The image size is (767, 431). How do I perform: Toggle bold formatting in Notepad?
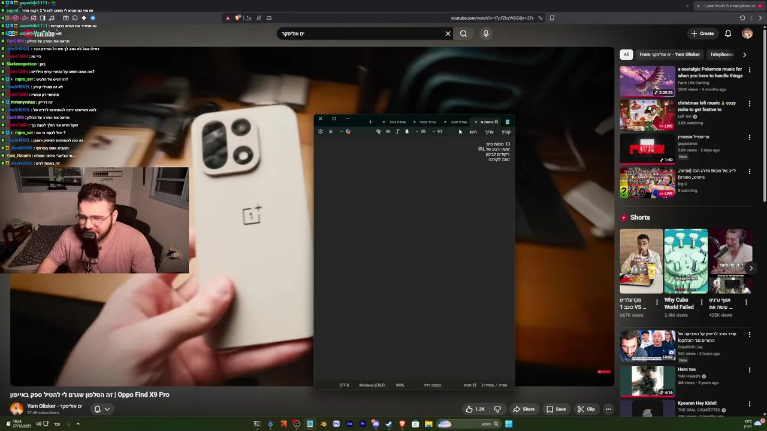[x=407, y=132]
